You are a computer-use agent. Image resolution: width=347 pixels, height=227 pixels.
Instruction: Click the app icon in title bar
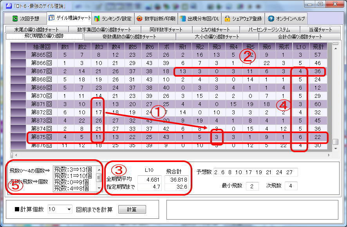(x=6, y=4)
